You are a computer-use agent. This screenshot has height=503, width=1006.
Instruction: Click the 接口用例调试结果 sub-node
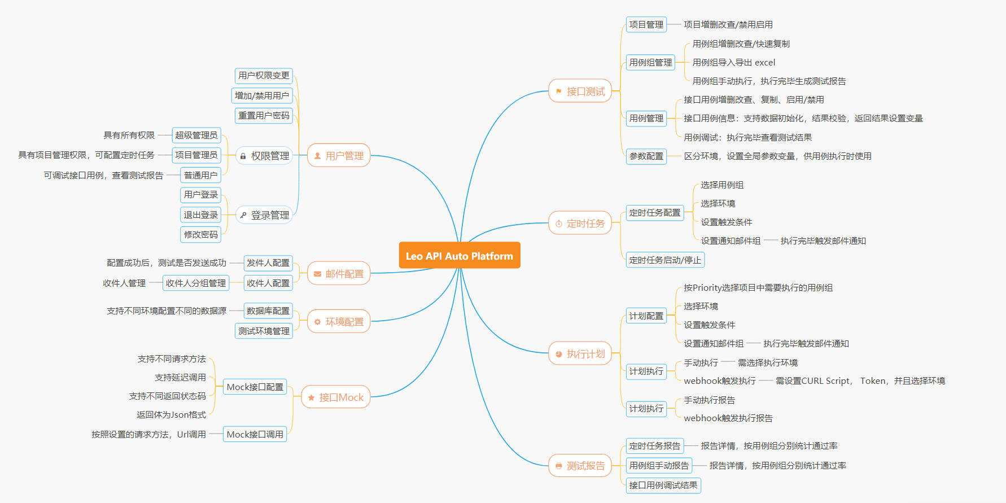[663, 485]
